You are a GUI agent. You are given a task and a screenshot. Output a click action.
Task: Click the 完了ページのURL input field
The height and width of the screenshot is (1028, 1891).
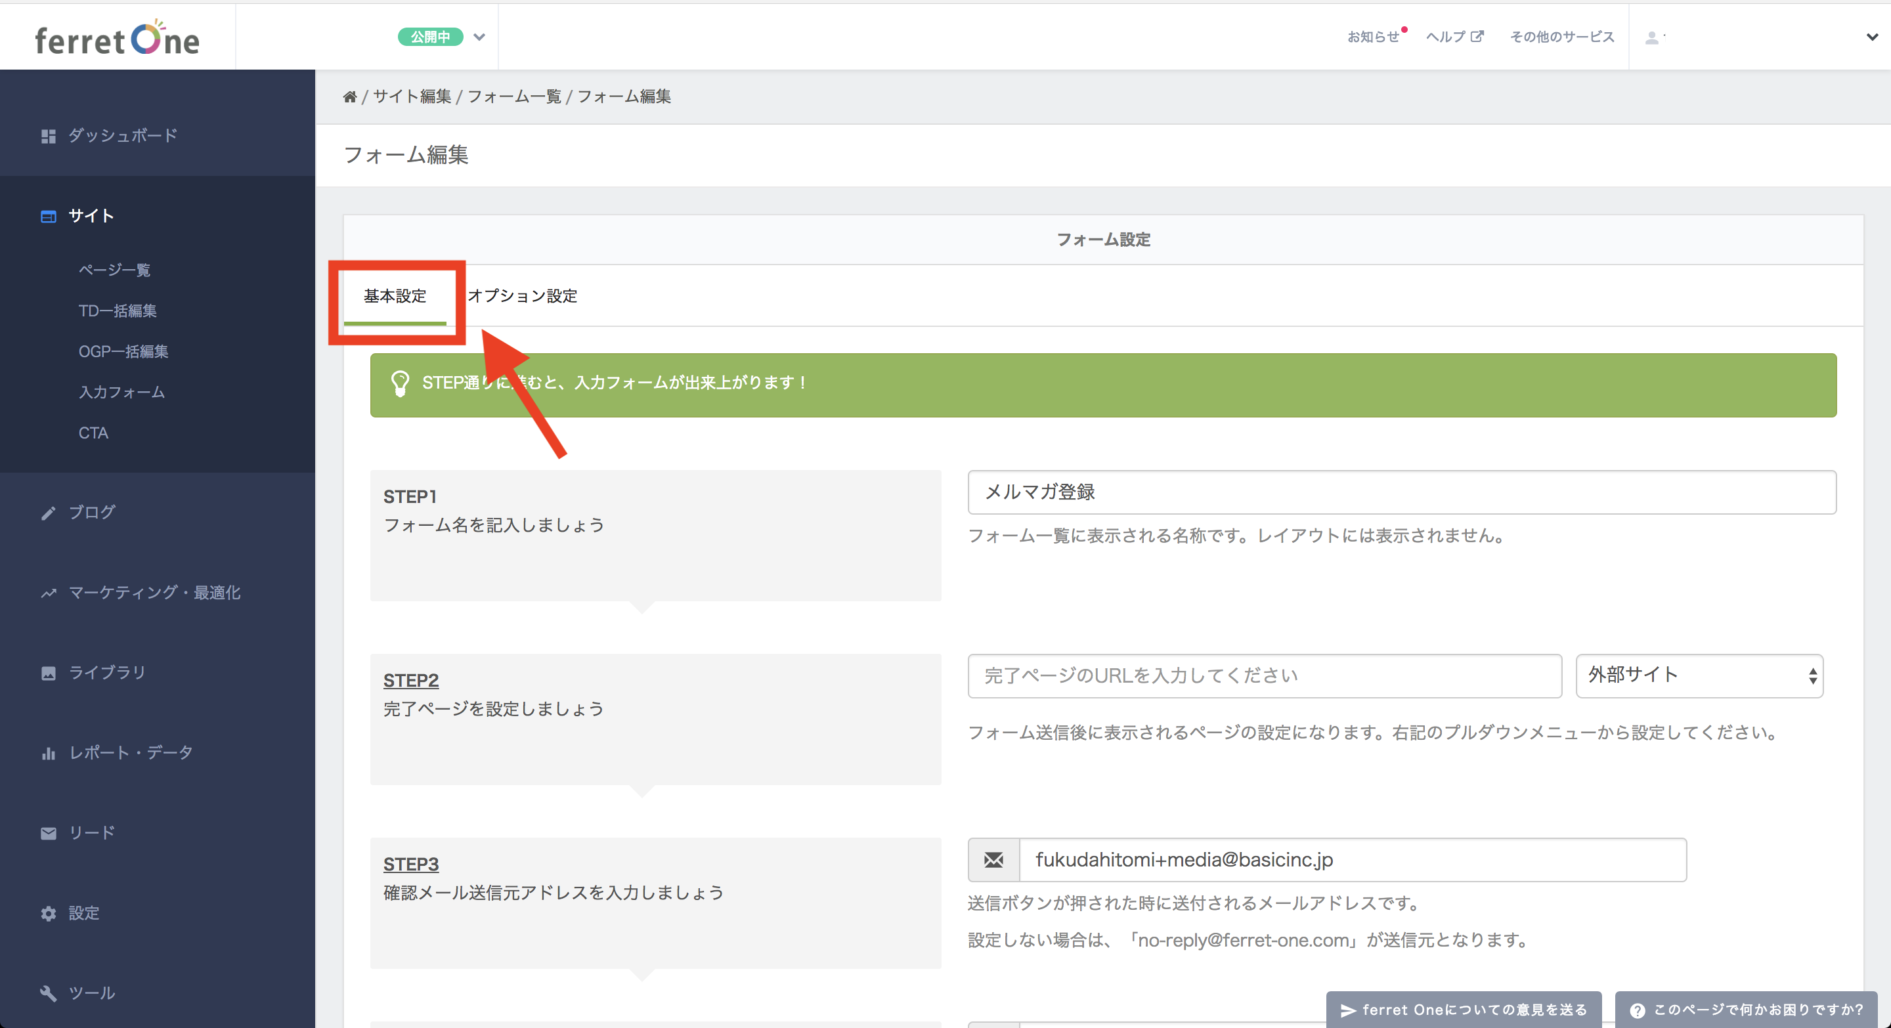click(1265, 675)
